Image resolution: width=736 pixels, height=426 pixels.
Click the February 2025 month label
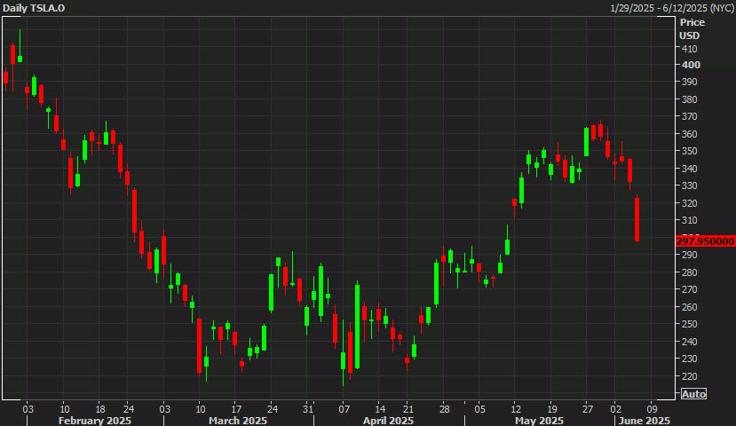95,420
